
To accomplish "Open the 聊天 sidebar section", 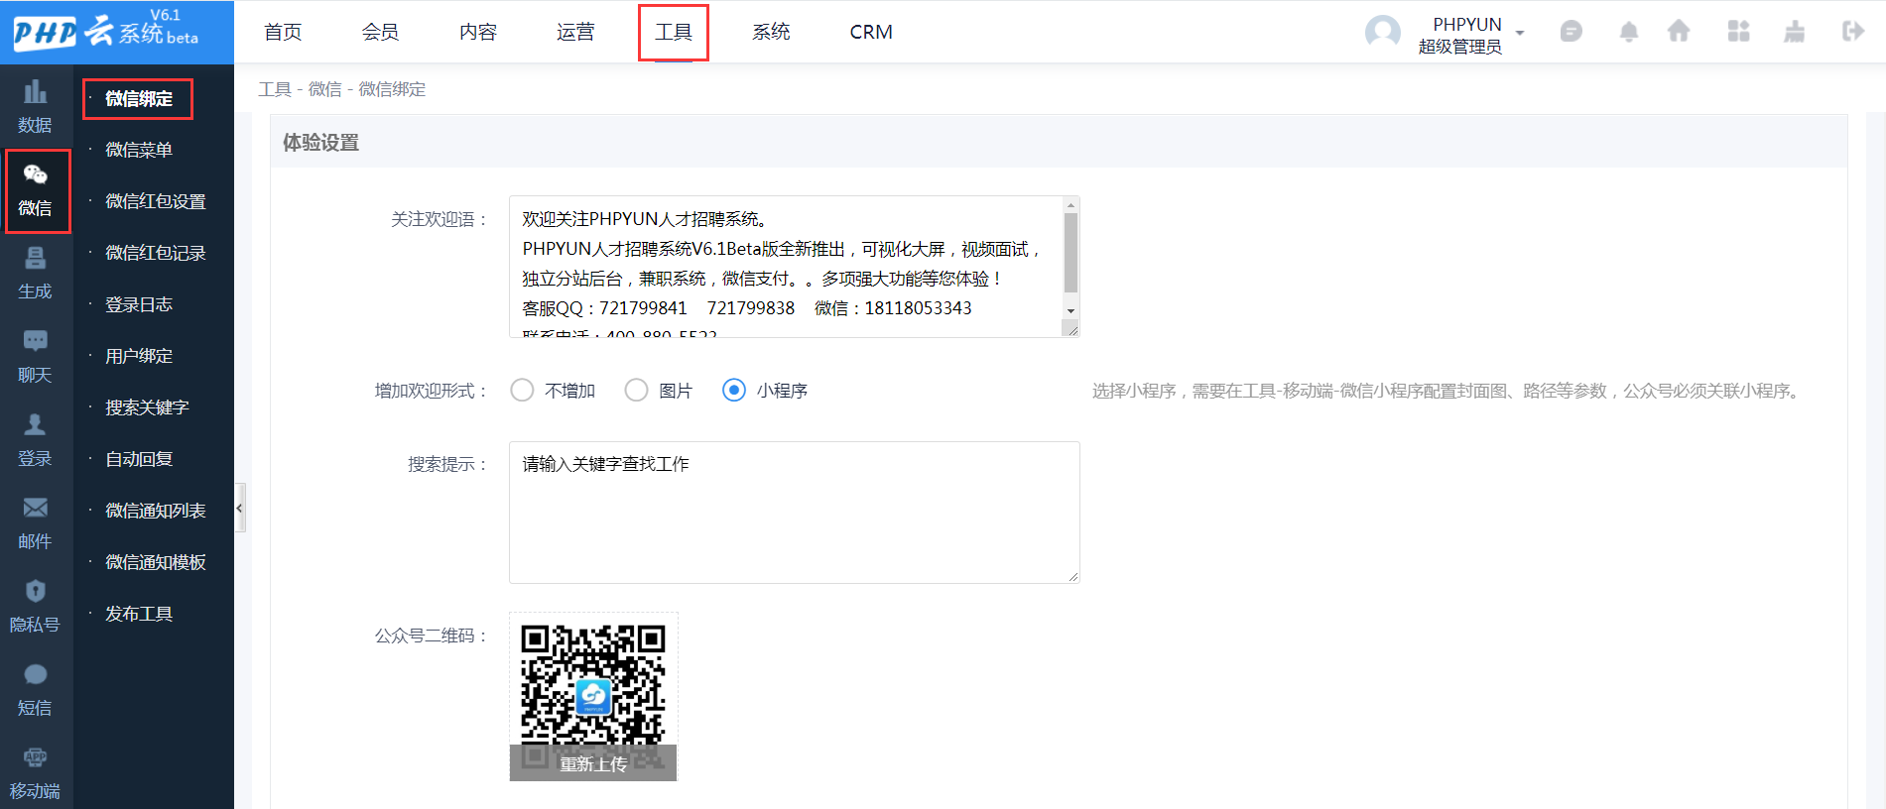I will [x=35, y=357].
